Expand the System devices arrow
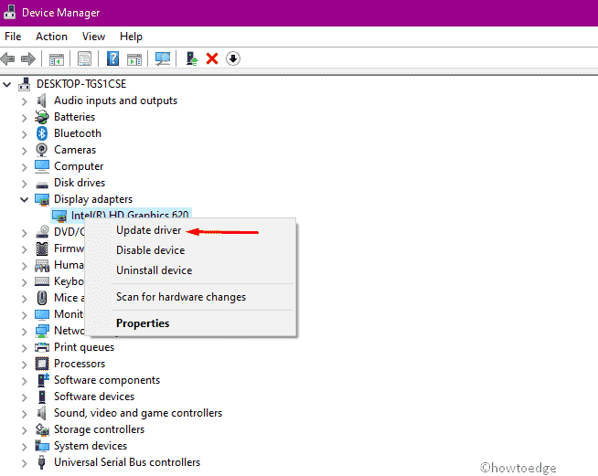 (25, 446)
